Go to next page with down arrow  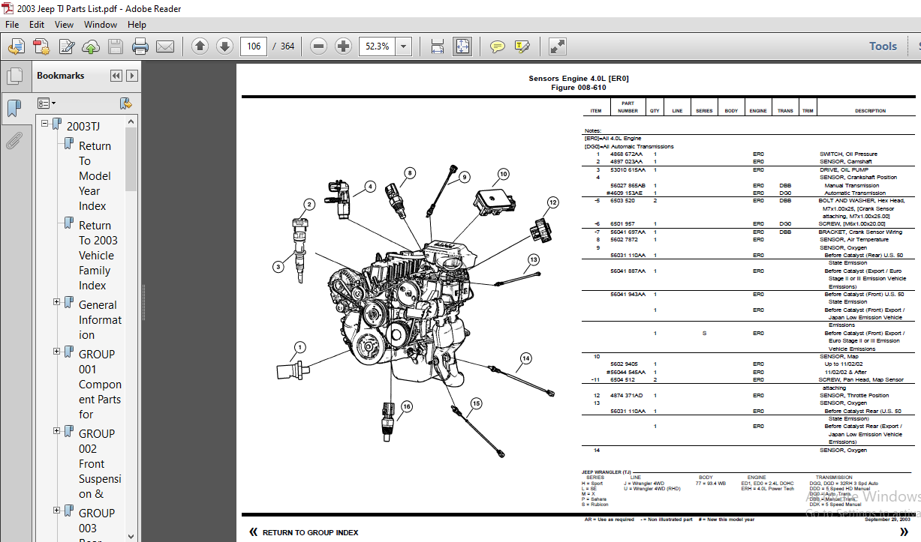[x=224, y=46]
